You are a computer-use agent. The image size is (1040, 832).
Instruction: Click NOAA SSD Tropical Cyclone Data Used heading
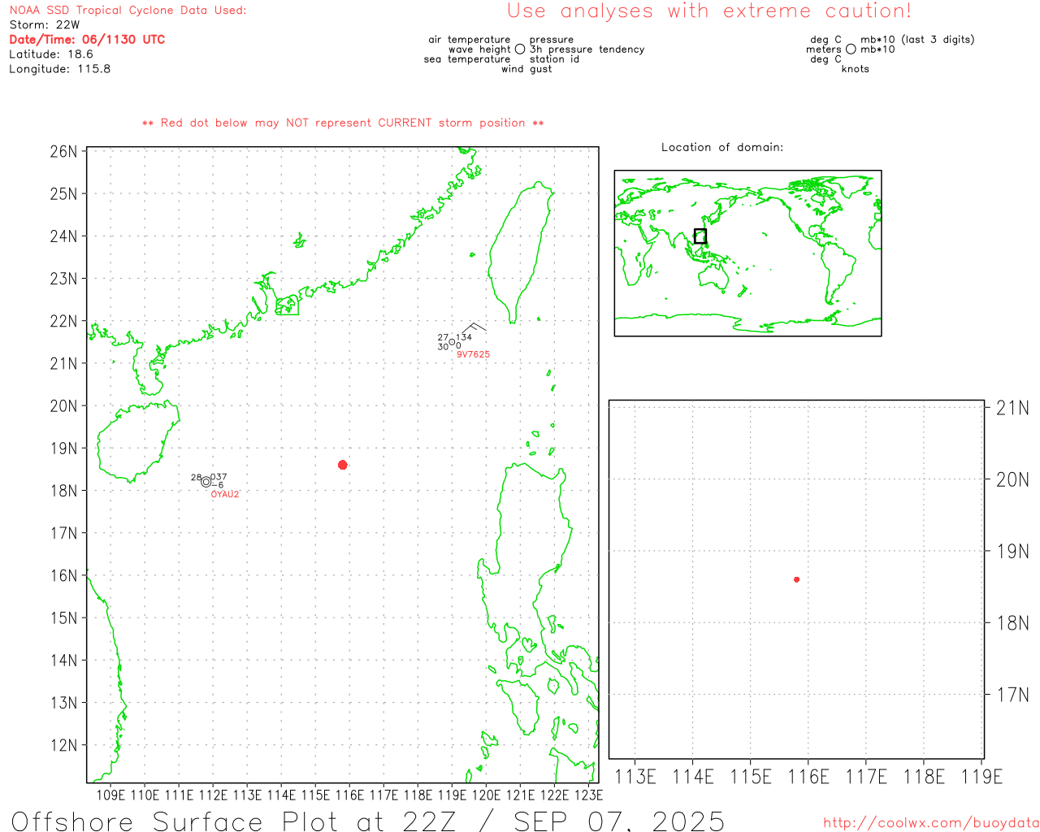pos(128,10)
